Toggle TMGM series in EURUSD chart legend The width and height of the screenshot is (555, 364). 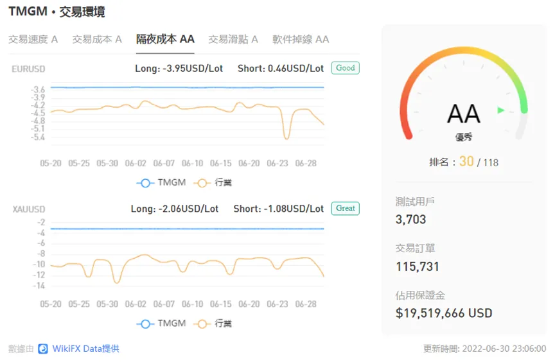(161, 183)
